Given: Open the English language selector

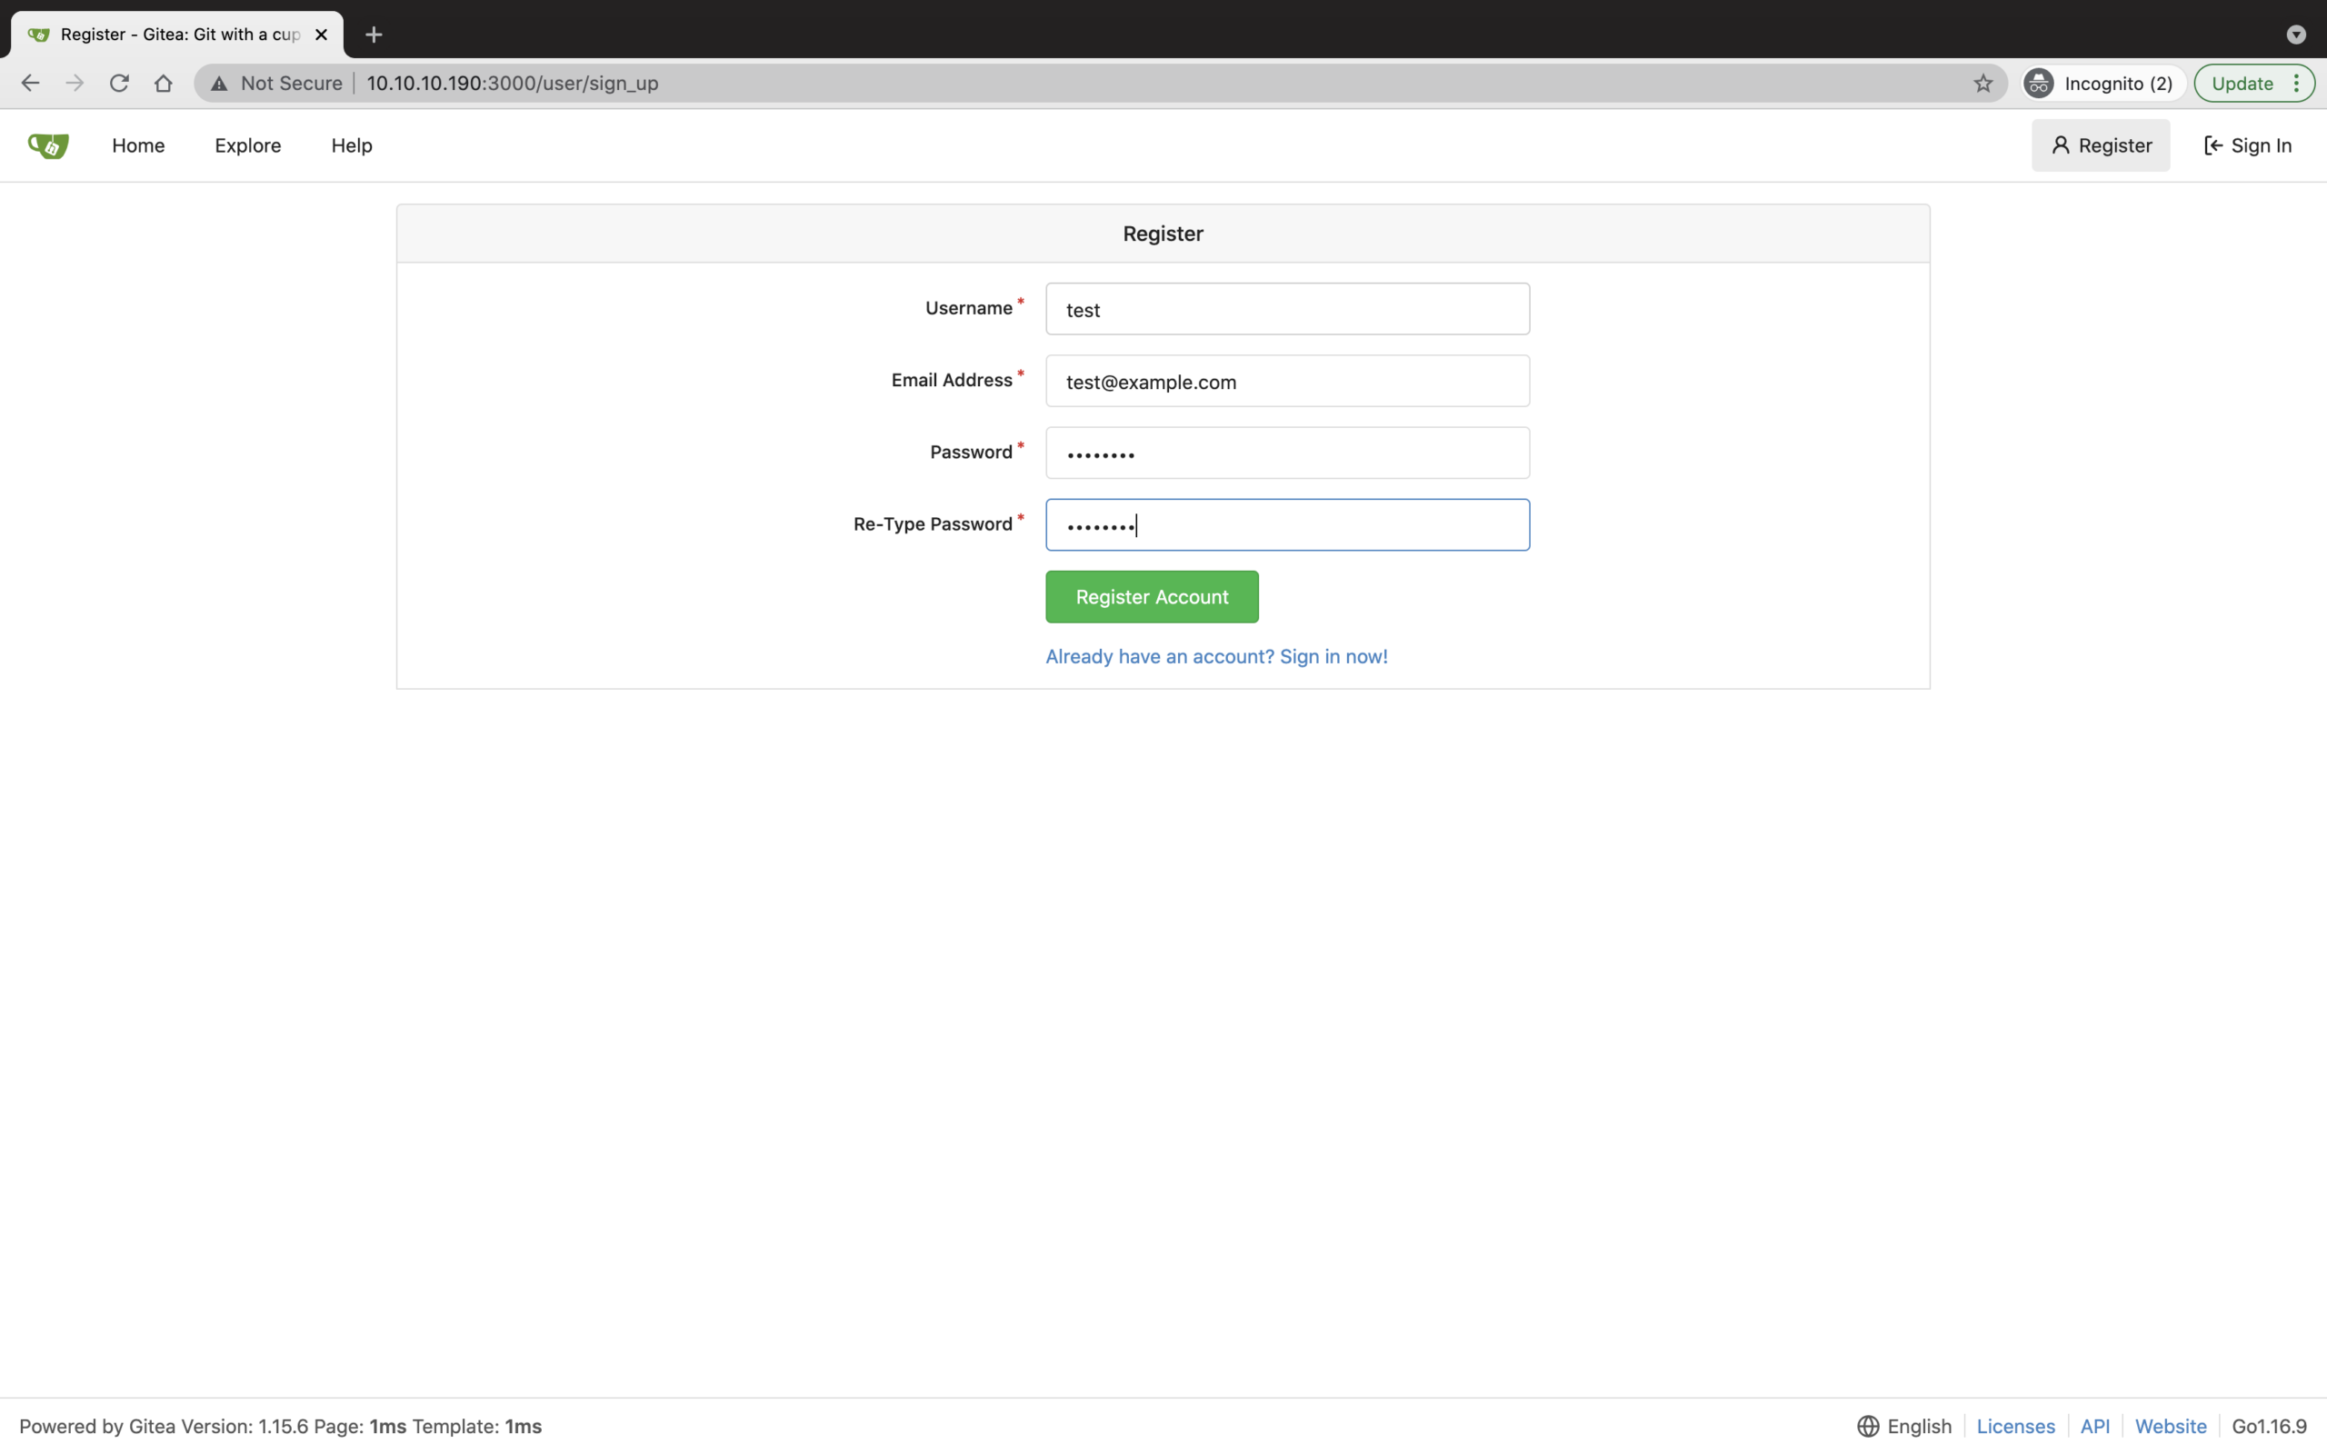Looking at the screenshot, I should (1919, 1426).
